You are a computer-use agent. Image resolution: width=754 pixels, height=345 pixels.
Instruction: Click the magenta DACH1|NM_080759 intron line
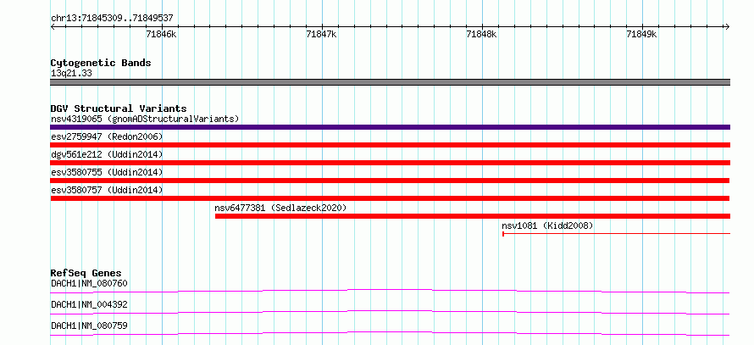coord(390,333)
